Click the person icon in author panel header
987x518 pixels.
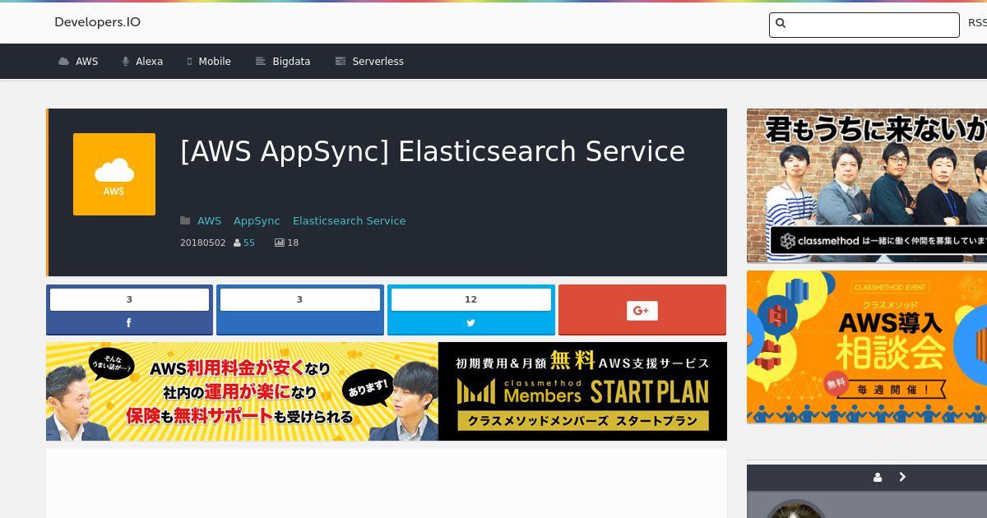[878, 477]
